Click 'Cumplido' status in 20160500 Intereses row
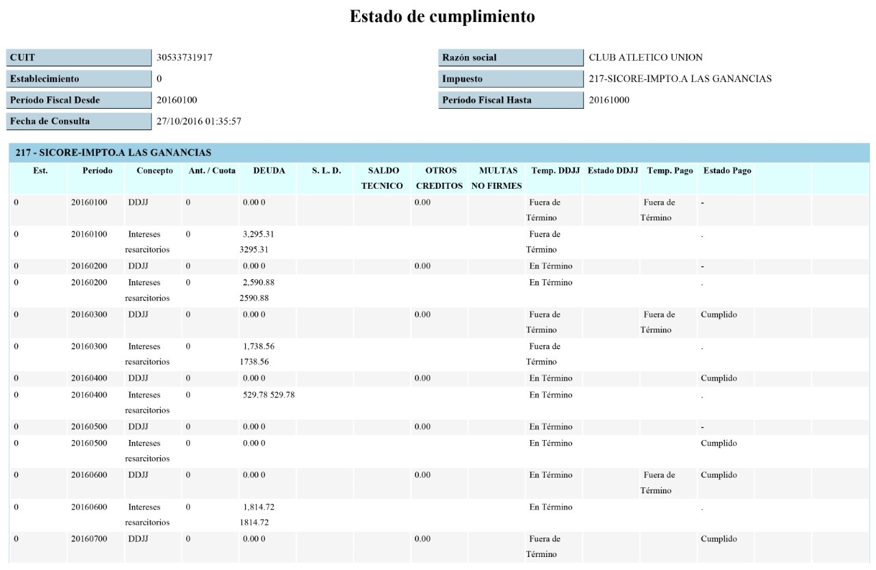Screen dimensions: 876x570 click(719, 443)
